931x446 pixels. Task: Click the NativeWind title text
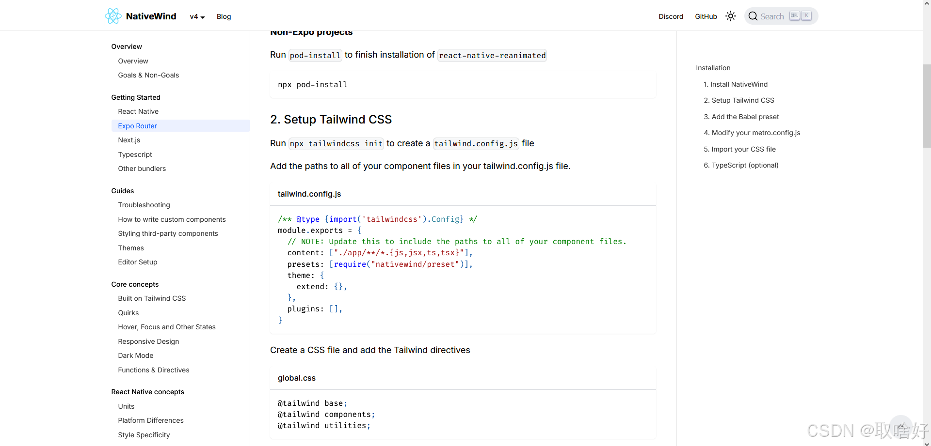click(x=151, y=16)
